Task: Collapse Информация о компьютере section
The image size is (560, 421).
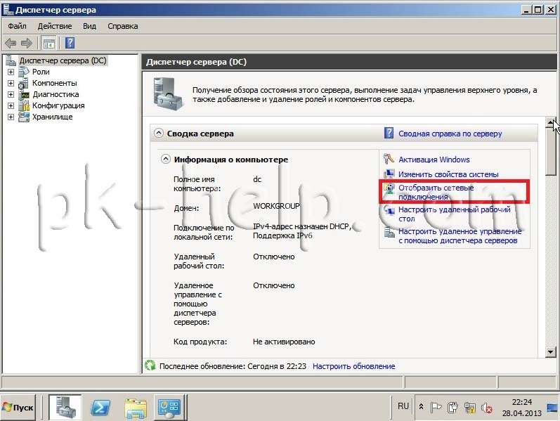Action: 166,160
